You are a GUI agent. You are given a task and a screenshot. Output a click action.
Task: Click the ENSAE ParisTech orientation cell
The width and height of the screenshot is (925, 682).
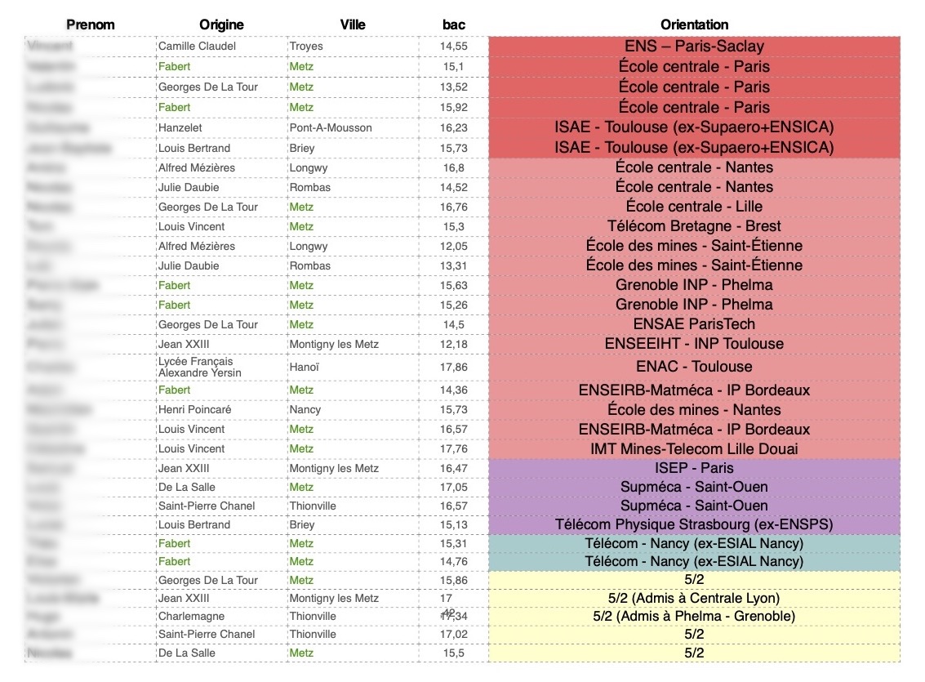pyautogui.click(x=694, y=324)
